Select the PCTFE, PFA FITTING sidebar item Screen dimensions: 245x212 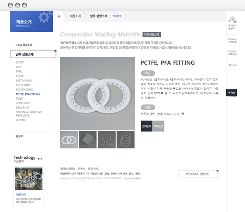click(28, 94)
